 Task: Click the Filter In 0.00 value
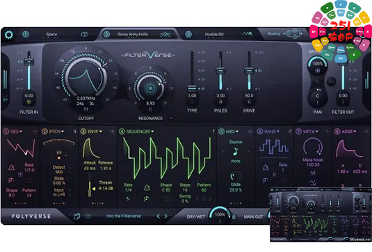29,95
